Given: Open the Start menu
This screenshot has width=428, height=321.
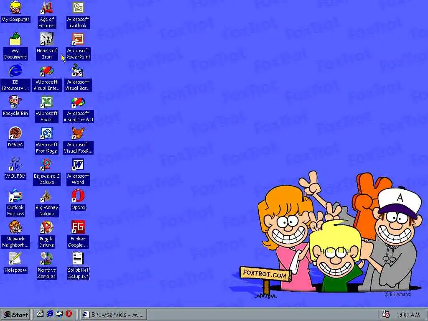Looking at the screenshot, I should click(x=15, y=314).
